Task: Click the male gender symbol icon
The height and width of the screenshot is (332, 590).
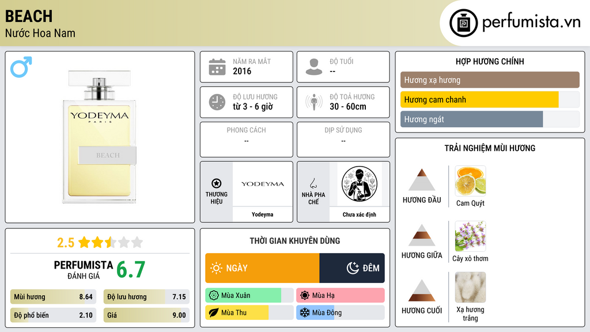Action: 21,67
